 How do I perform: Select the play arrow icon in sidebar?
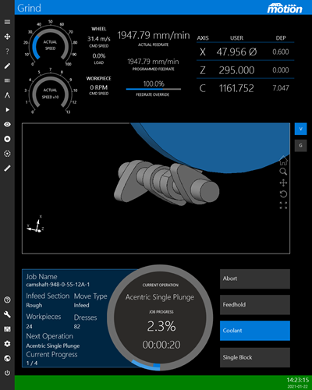click(7, 110)
